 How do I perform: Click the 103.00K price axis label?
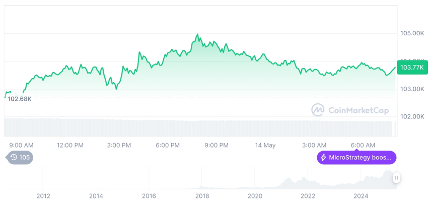[x=412, y=89]
